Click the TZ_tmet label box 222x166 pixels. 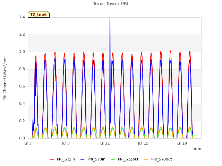39,15
